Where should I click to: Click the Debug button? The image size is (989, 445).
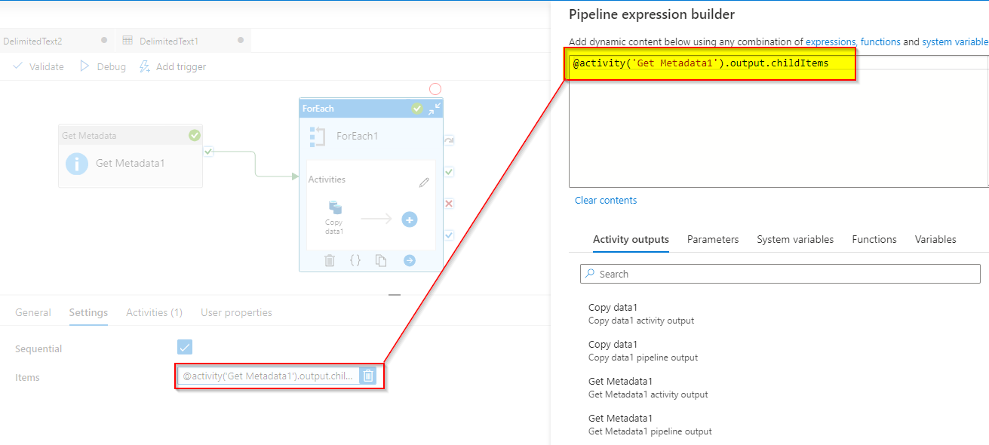coord(103,66)
